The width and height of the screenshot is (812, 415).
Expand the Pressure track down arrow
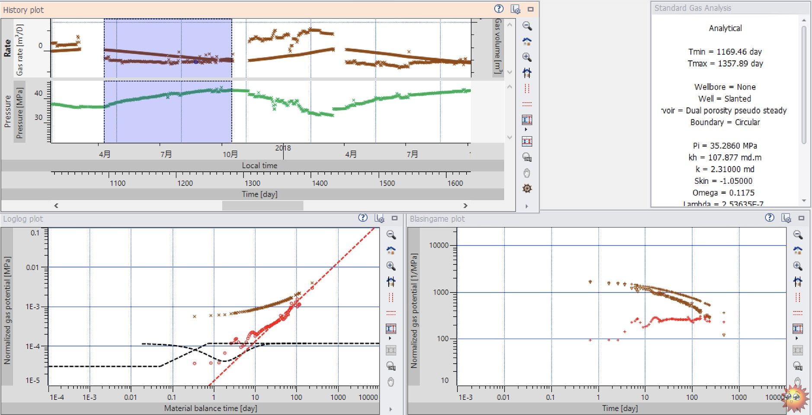[x=510, y=137]
